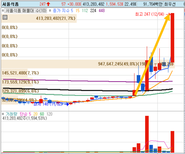
Task: Toggle the 종가 지수 moving average square
Action: click(50, 11)
